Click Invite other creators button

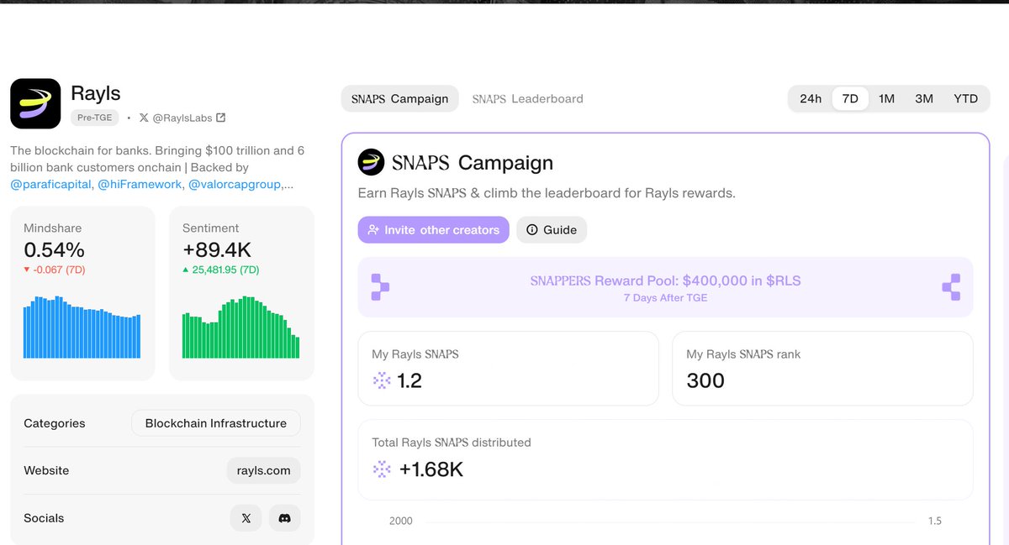coord(433,230)
